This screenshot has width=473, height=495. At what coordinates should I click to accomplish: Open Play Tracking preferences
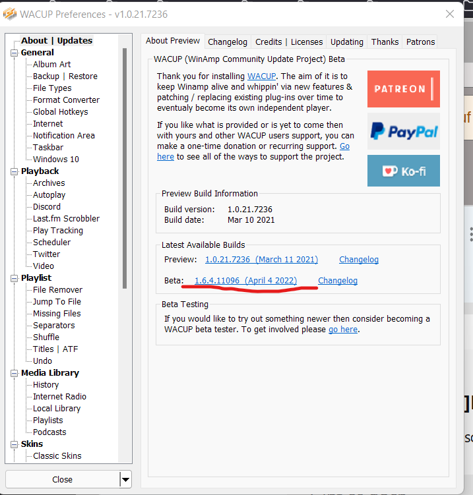(58, 231)
